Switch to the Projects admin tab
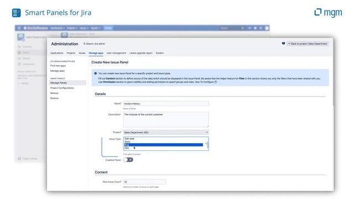 tap(71, 53)
